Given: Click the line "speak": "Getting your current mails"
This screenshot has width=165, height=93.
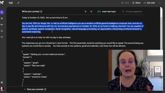Looking at the screenshot, I should 44,54.
